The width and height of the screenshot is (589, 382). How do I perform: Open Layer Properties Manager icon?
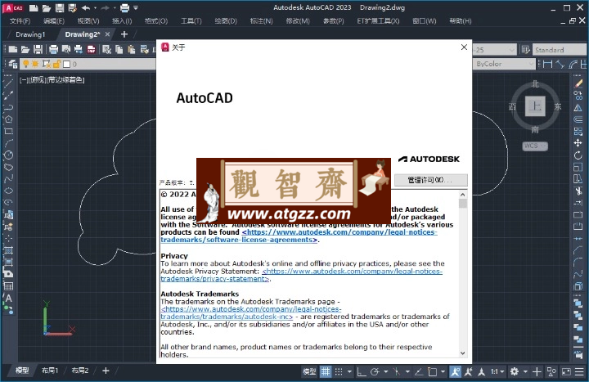pos(13,64)
